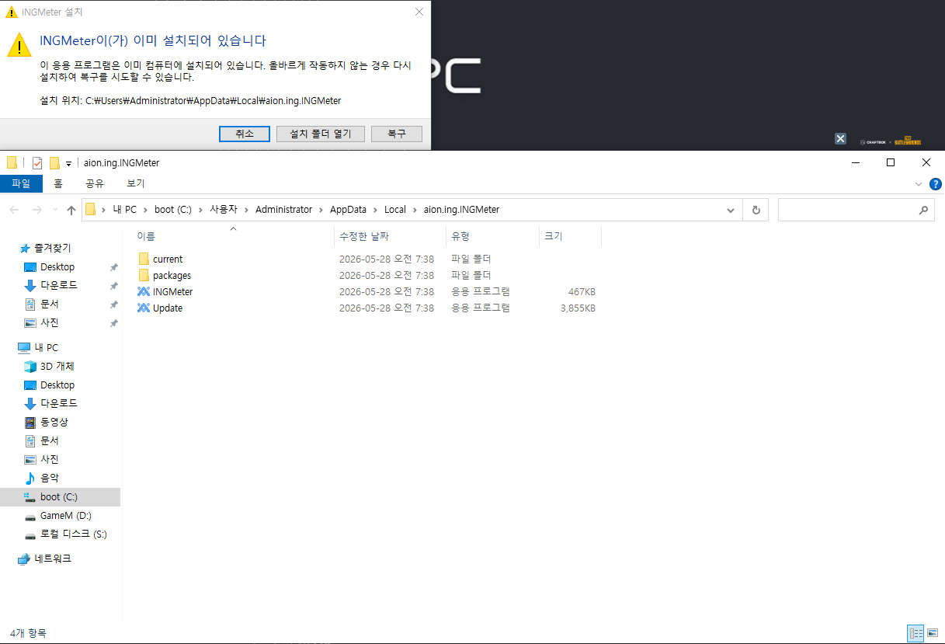Sort by 이름 column header
The height and width of the screenshot is (644, 945).
click(x=146, y=236)
